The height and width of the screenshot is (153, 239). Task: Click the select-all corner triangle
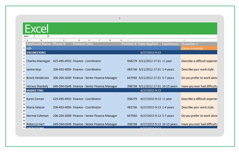[24, 40]
